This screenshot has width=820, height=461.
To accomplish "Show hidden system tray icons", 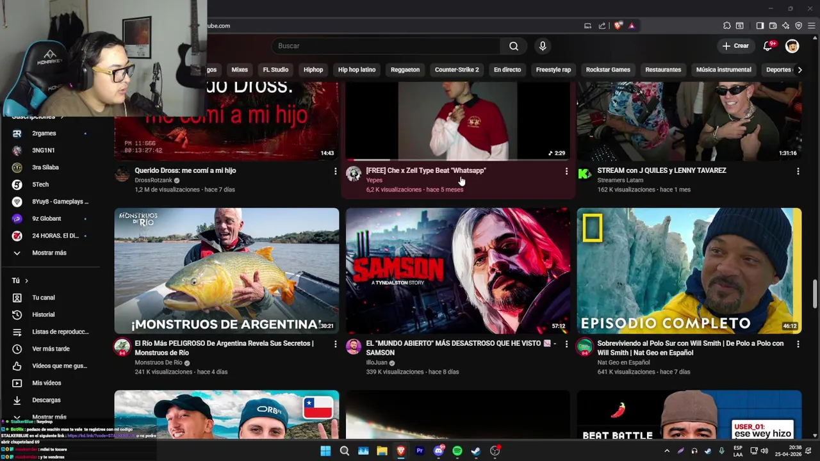I will coord(667,451).
